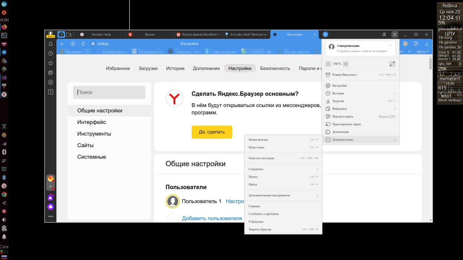Screen dimensions: 463x260
Task: Click the Alice assistant icon in sidebar
Action: point(51,207)
